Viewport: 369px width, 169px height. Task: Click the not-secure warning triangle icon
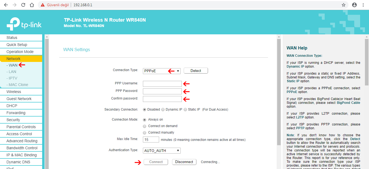click(43, 5)
